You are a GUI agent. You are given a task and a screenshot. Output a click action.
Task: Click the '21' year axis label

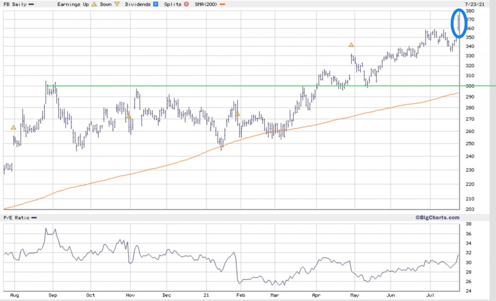tap(206, 295)
